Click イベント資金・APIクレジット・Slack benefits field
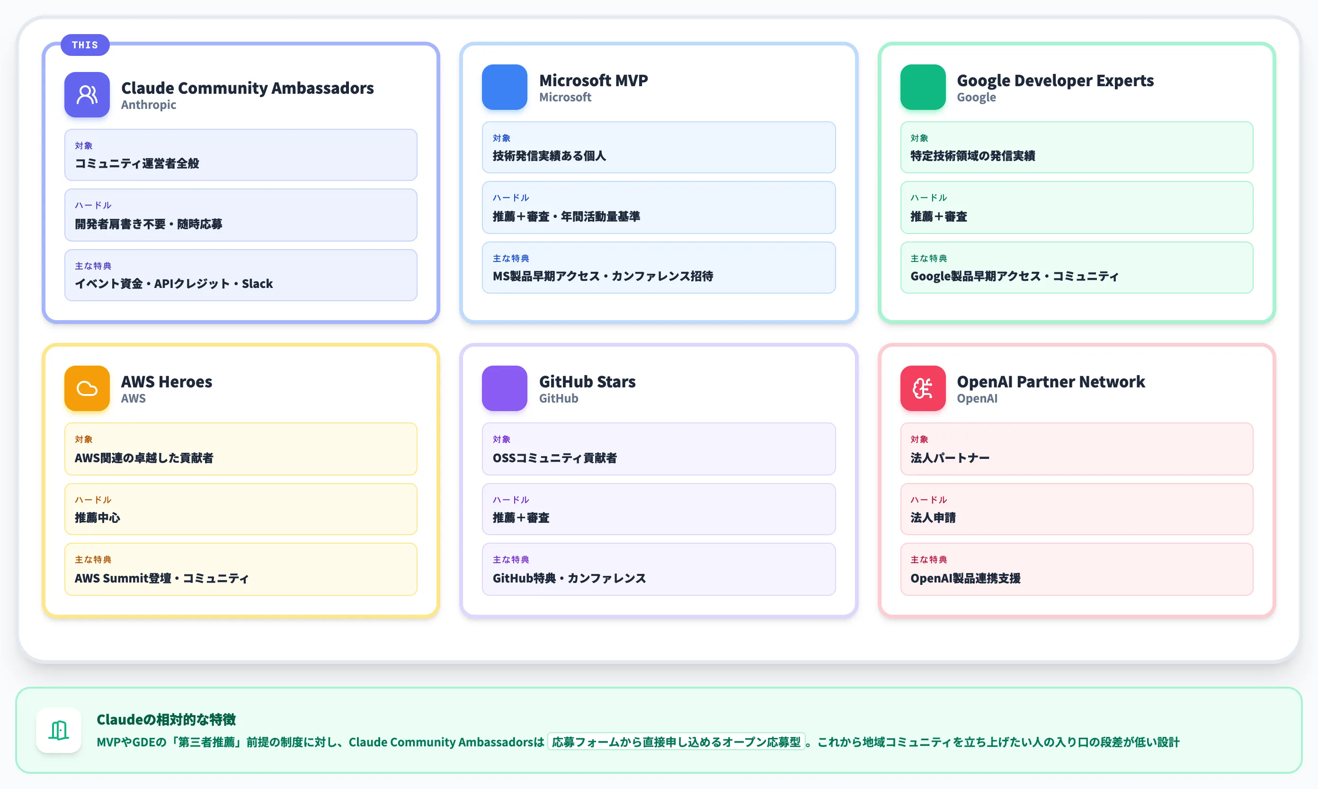Image resolution: width=1318 pixels, height=789 pixels. (241, 275)
